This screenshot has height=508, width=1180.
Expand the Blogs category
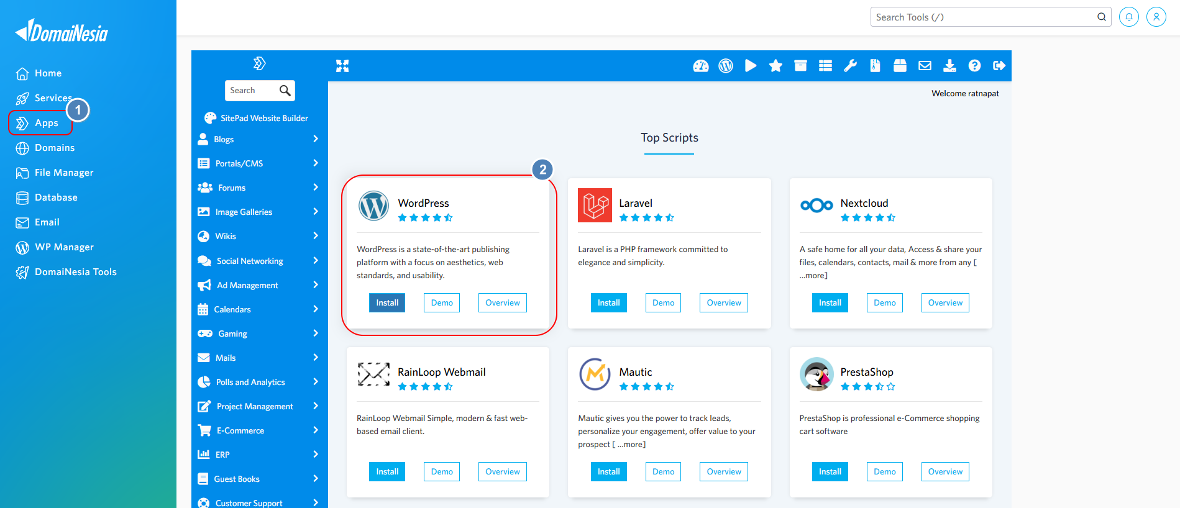pos(260,139)
